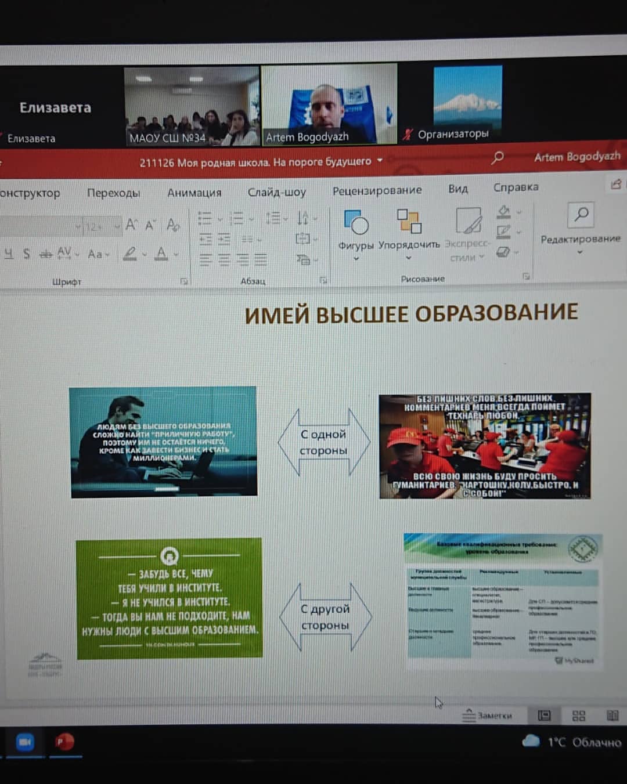
Task: Click the share icon beside Справка
Action: 615,185
